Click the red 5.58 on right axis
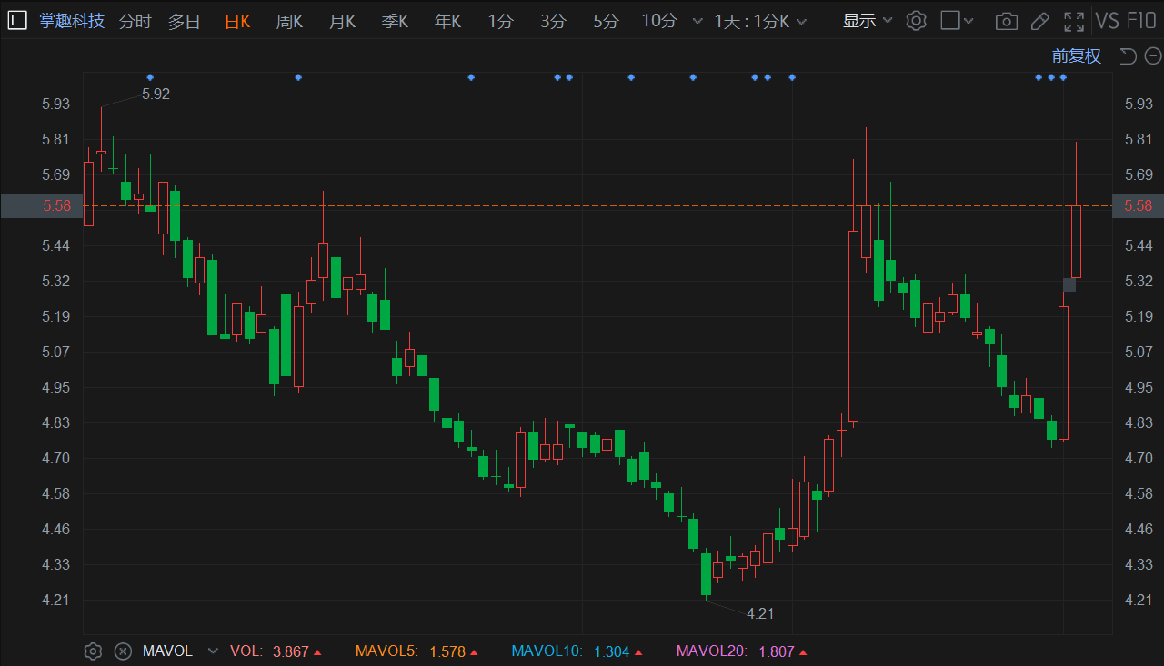This screenshot has height=666, width=1164. tap(1139, 205)
